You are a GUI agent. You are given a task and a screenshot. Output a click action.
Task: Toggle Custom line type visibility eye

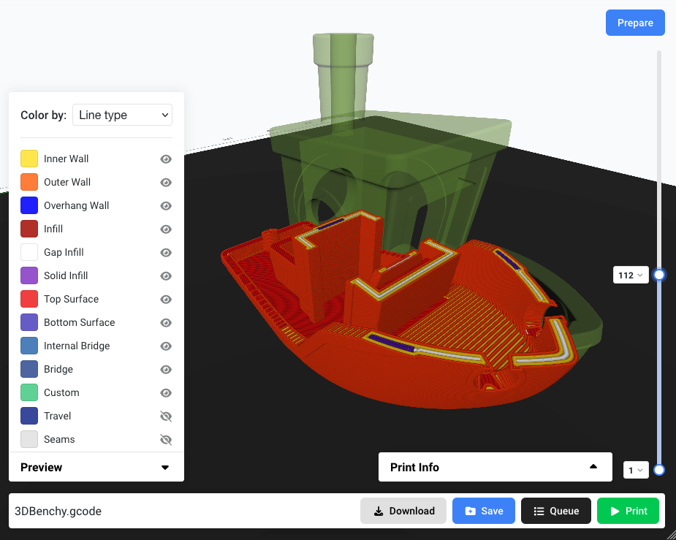166,392
